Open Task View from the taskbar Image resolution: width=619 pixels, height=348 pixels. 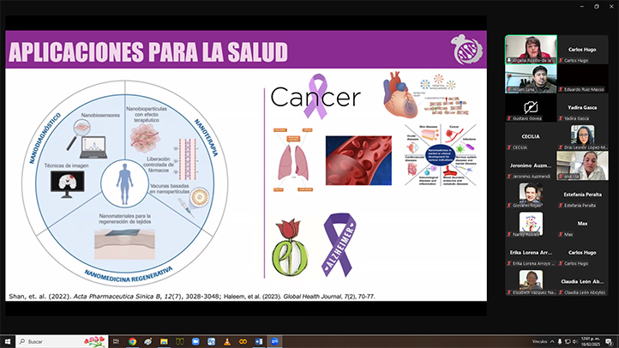[116, 342]
